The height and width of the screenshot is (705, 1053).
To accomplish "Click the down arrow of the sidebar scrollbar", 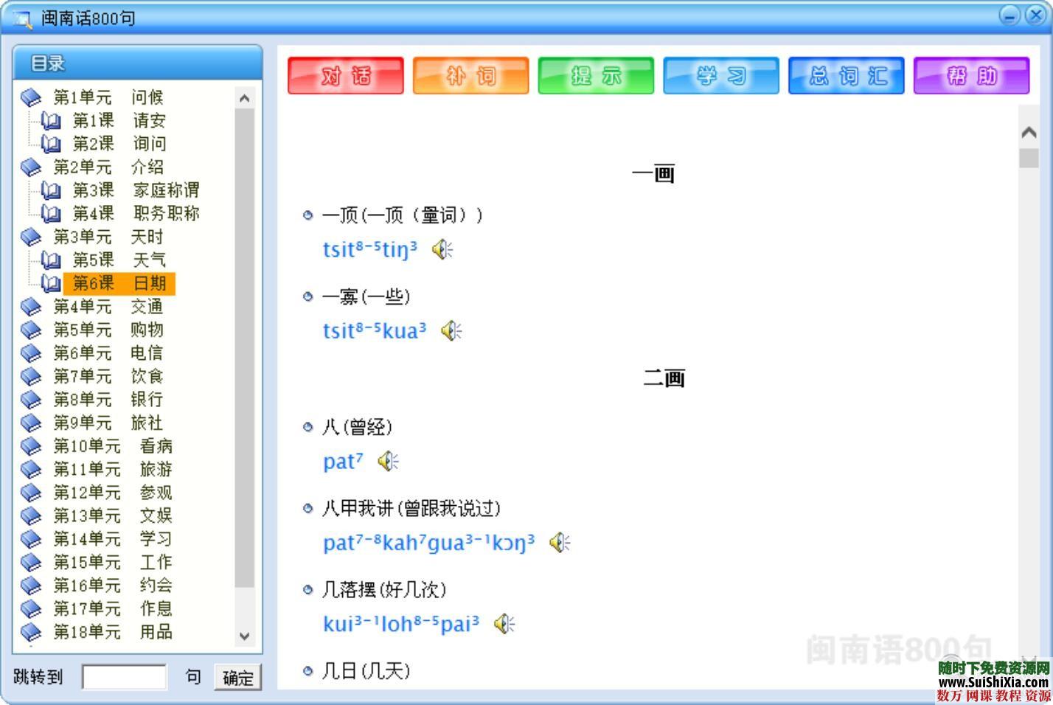I will (244, 636).
